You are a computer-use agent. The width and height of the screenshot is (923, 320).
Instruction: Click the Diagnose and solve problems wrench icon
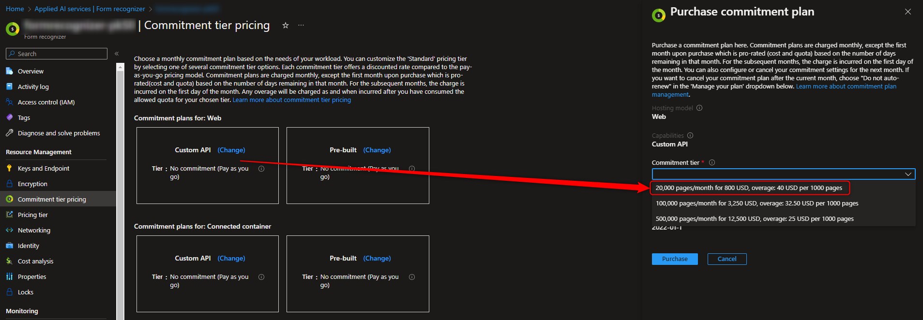pyautogui.click(x=9, y=133)
